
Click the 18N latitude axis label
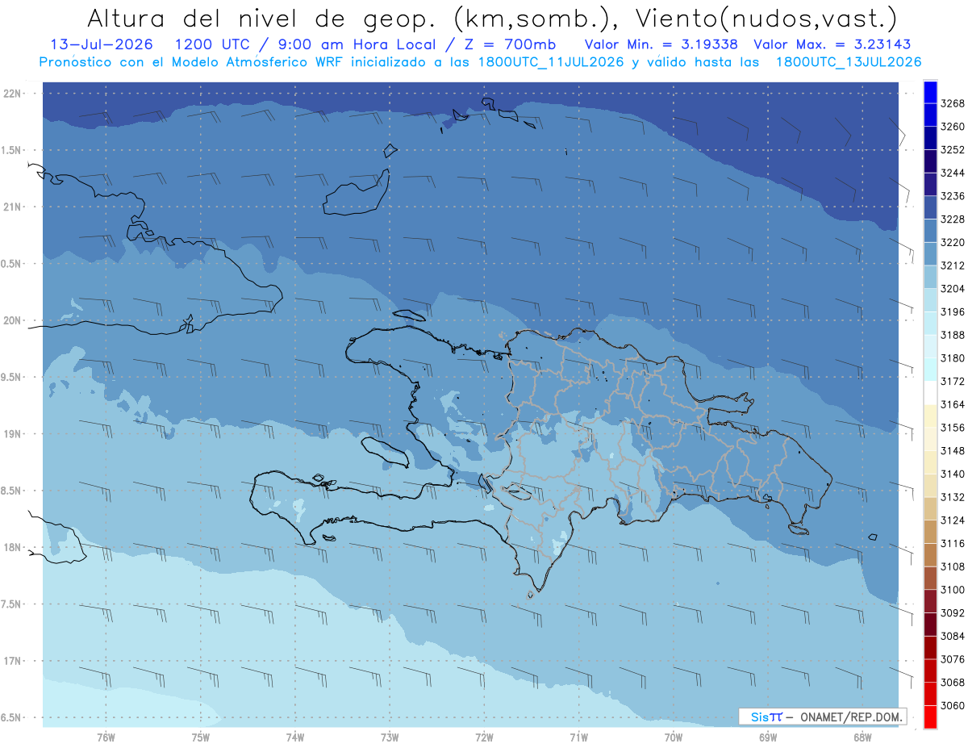point(14,547)
